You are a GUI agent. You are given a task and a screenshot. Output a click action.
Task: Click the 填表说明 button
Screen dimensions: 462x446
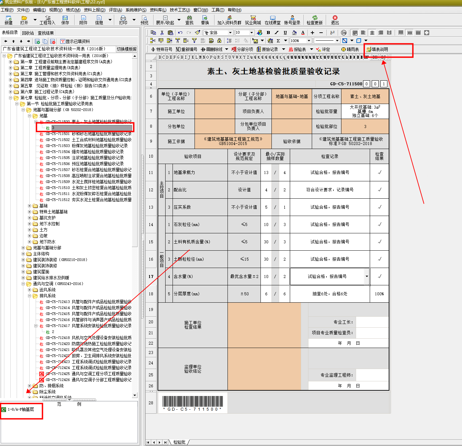pyautogui.click(x=377, y=49)
